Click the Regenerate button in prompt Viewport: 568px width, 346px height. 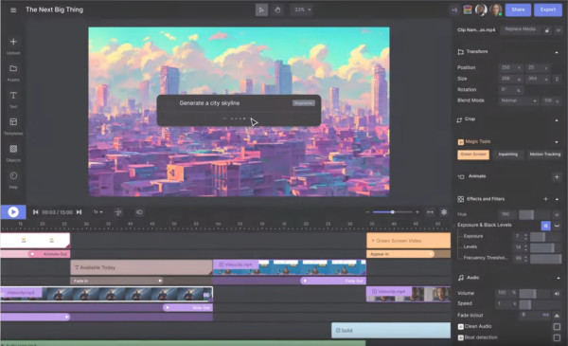[x=303, y=103]
